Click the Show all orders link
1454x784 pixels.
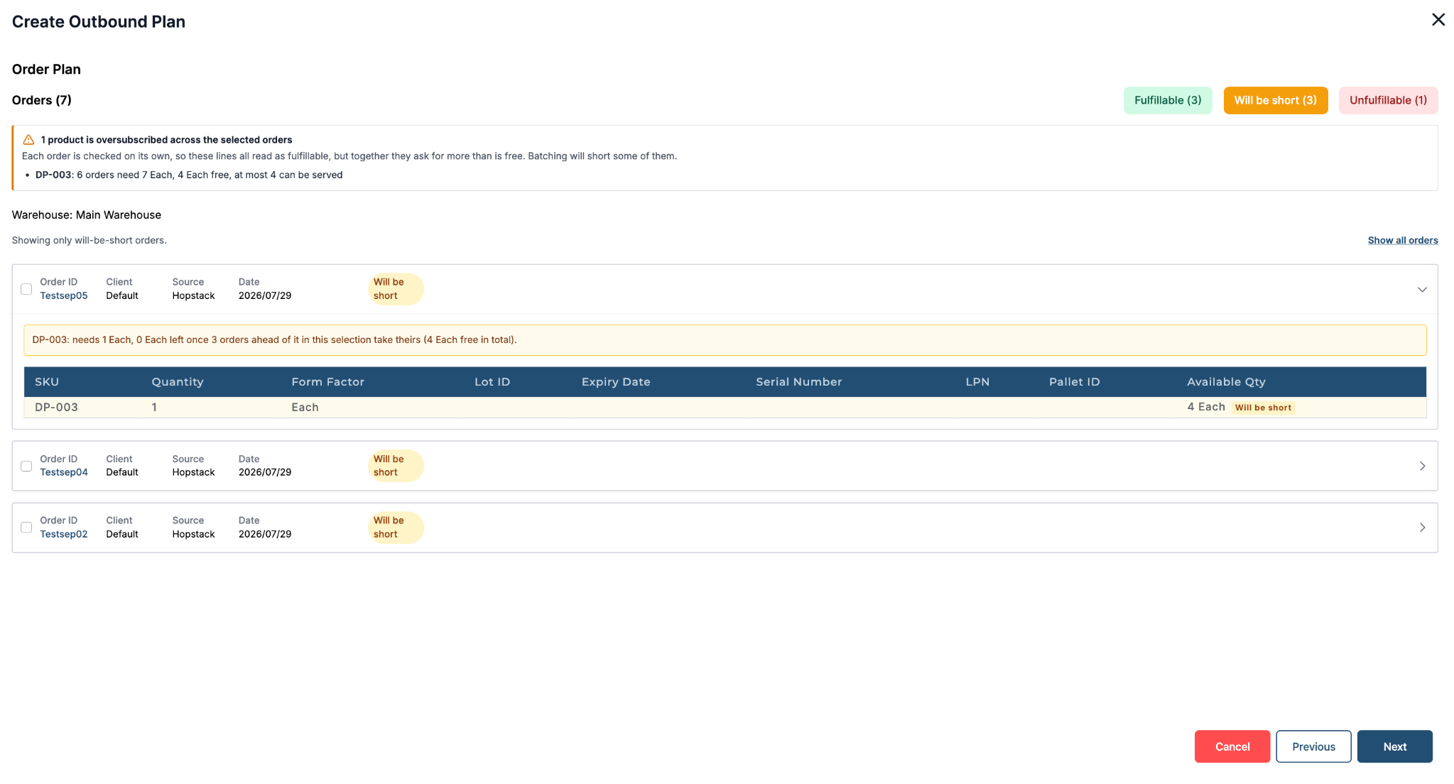(x=1403, y=241)
